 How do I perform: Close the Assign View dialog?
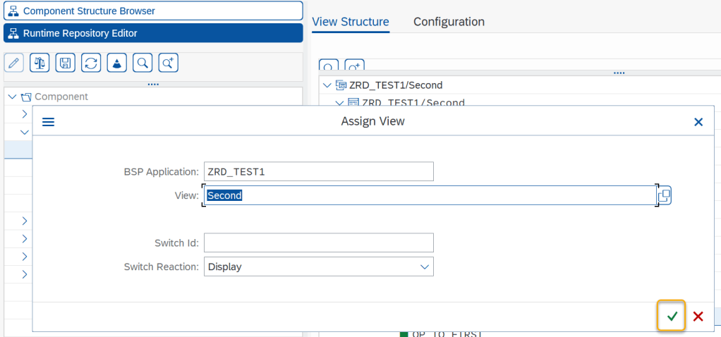point(698,122)
